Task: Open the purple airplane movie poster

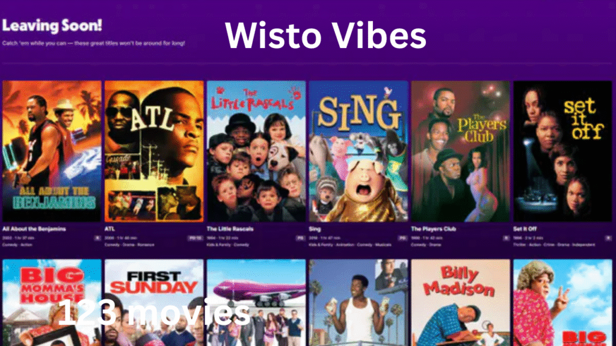Action: click(x=256, y=303)
